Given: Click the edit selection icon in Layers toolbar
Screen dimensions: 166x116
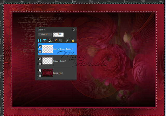Looking at the screenshot, I should click(x=55, y=40).
